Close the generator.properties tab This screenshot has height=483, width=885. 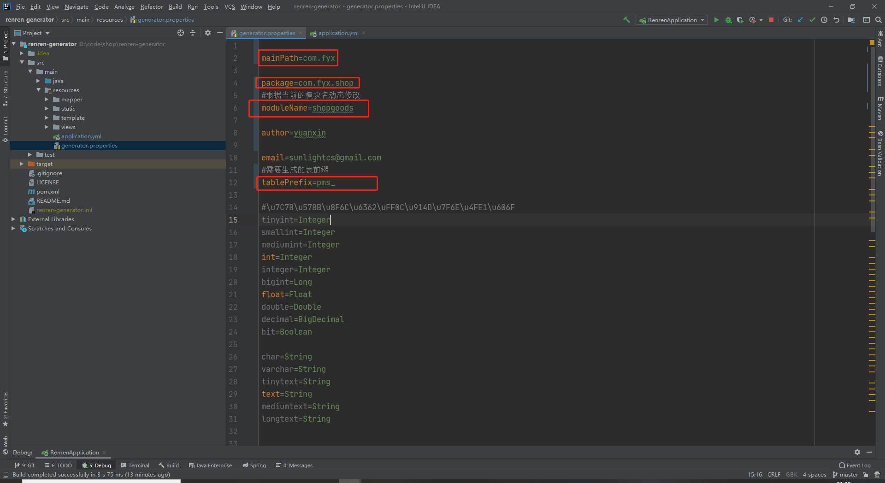(301, 33)
